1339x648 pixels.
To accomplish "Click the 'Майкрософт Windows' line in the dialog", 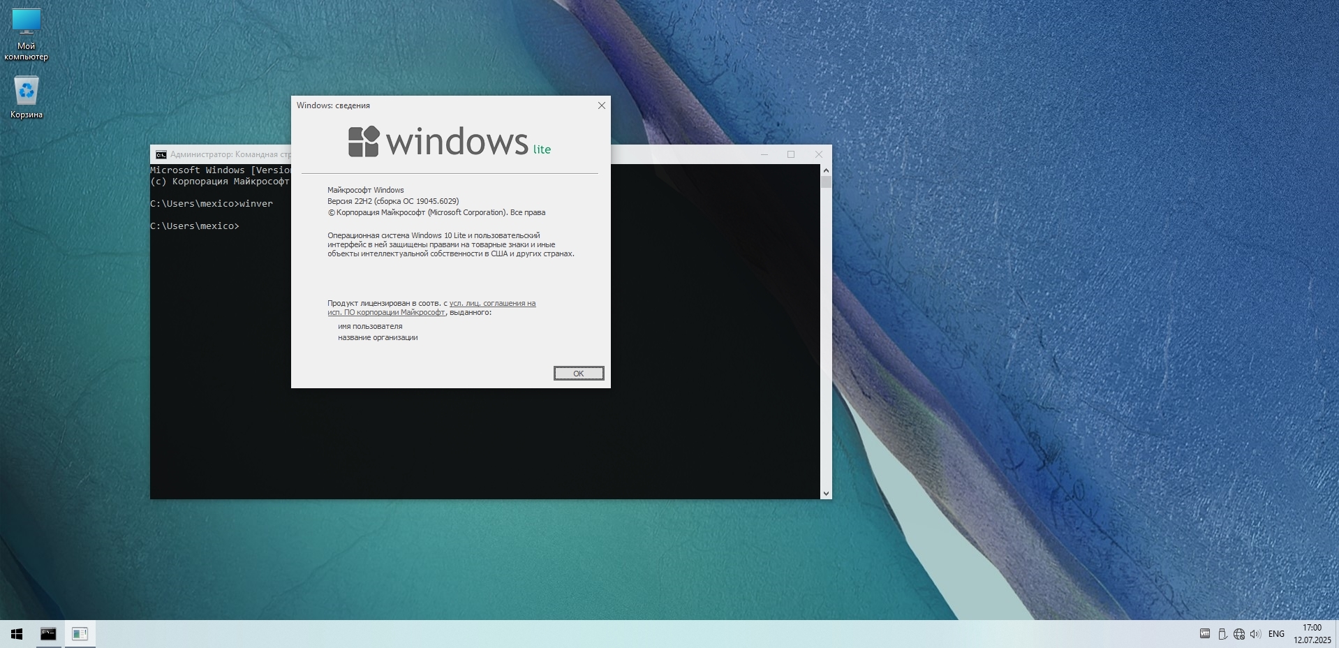I will [366, 190].
